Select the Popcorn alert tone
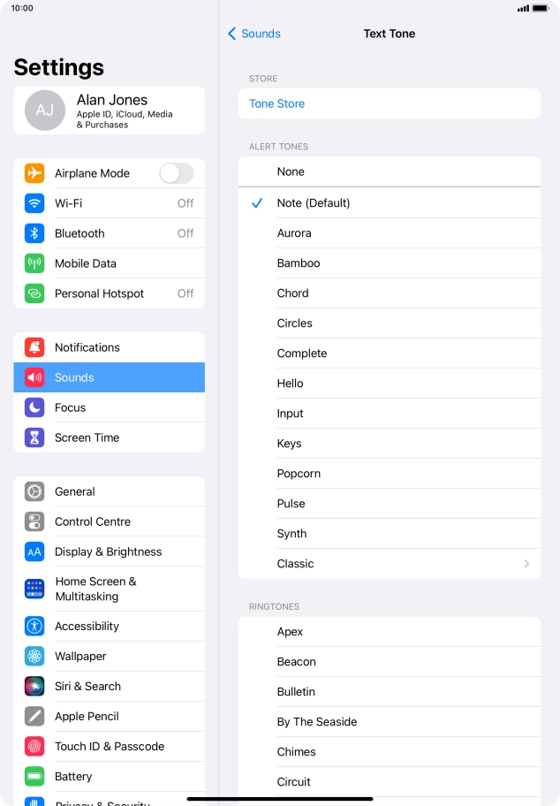Screen dimensions: 560x806 [x=389, y=474]
